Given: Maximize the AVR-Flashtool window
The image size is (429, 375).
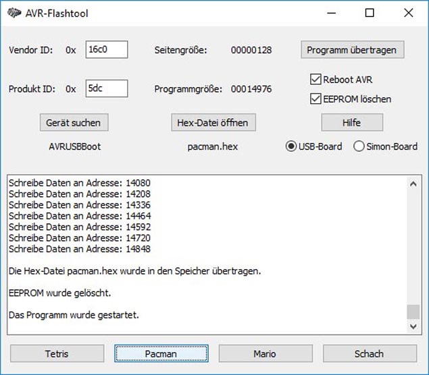Looking at the screenshot, I should click(x=370, y=13).
